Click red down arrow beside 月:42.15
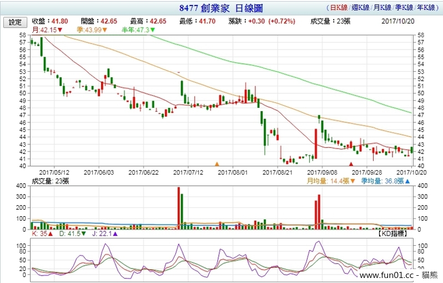 60,29
